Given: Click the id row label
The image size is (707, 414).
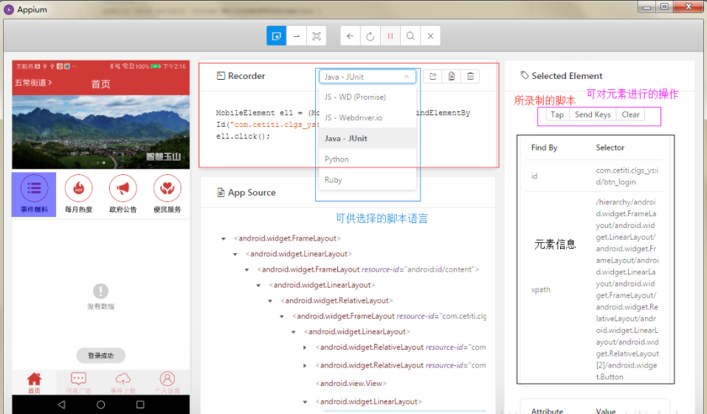Looking at the screenshot, I should (534, 176).
